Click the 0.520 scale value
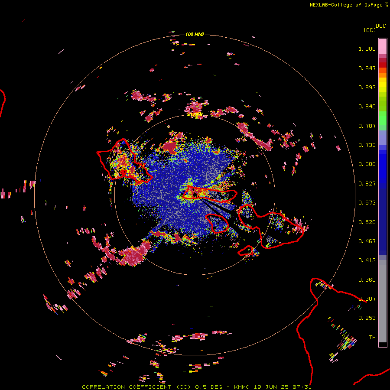The image size is (390, 390). [367, 222]
